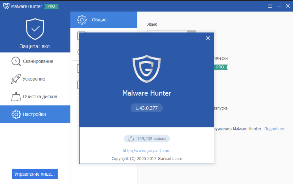This screenshot has height=184, width=293.
Task: Select the Настройки menu item
Action: (x=35, y=114)
